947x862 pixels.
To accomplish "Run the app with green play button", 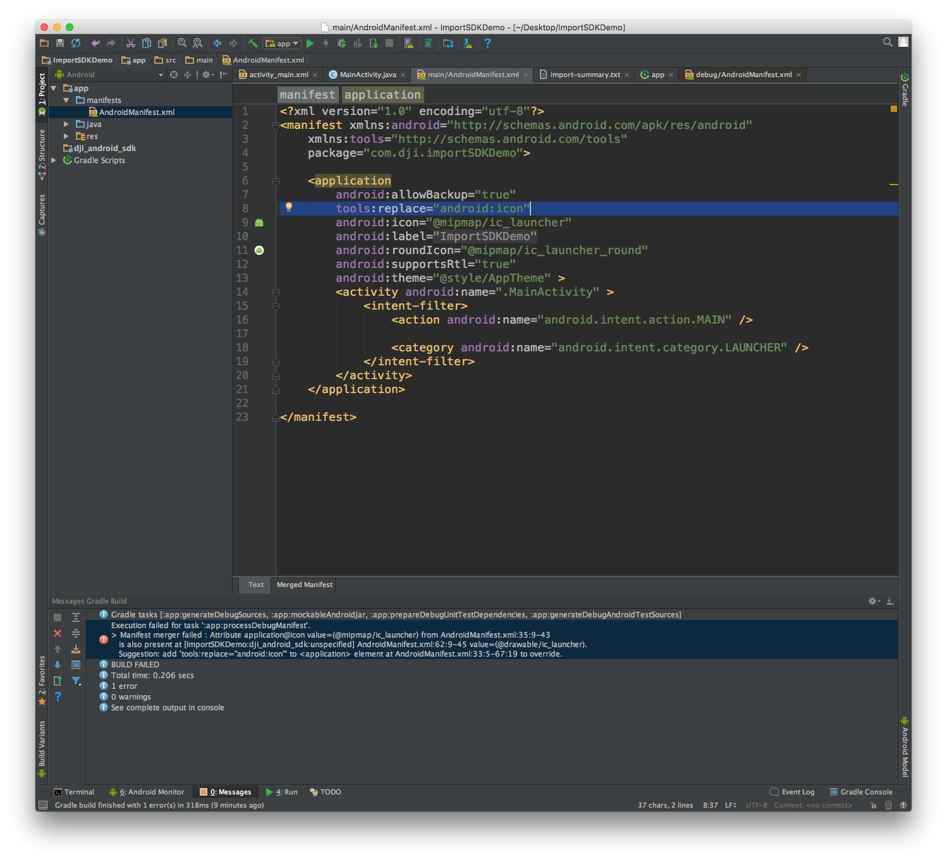I will [311, 43].
